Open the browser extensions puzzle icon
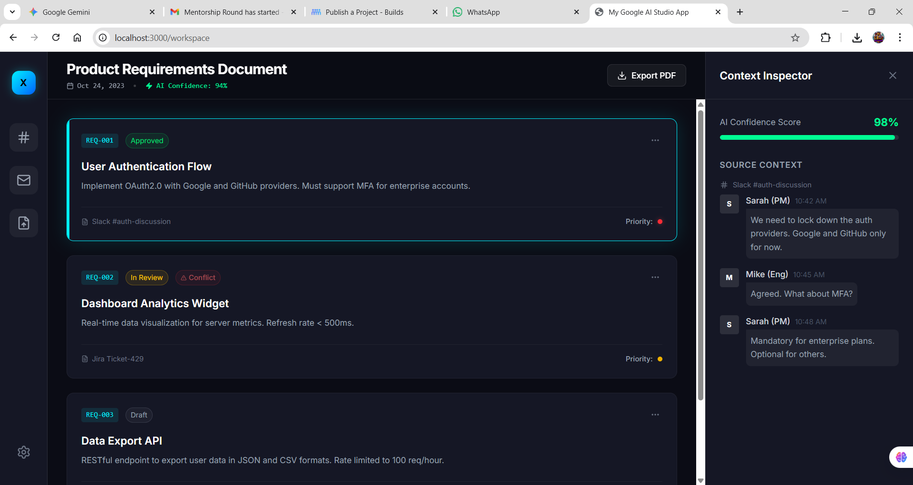Screen dimensions: 913x485 tap(826, 38)
